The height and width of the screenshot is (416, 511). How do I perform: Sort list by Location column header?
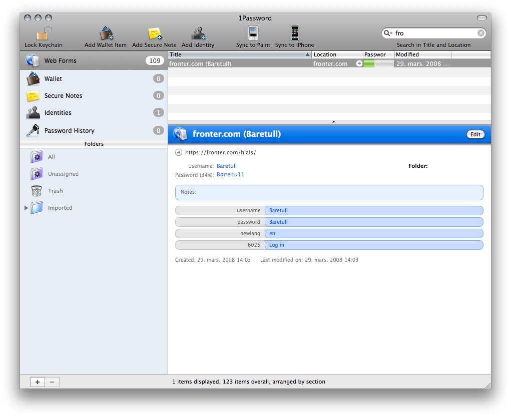point(337,54)
